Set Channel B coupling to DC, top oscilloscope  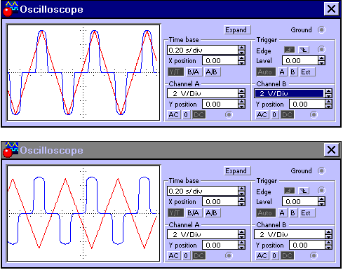[x=288, y=115]
